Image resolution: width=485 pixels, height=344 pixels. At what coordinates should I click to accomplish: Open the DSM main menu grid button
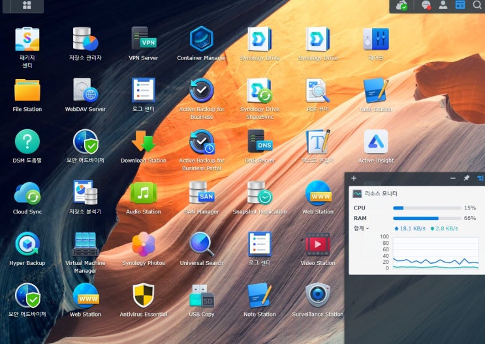(x=27, y=5)
